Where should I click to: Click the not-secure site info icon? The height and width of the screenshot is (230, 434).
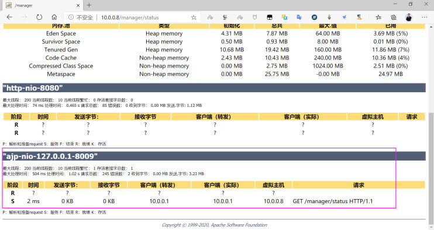71,18
